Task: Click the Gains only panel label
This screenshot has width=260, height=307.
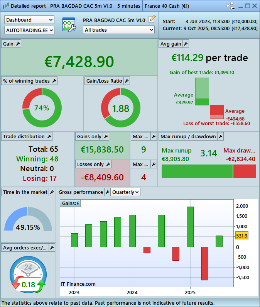Action: [x=89, y=136]
